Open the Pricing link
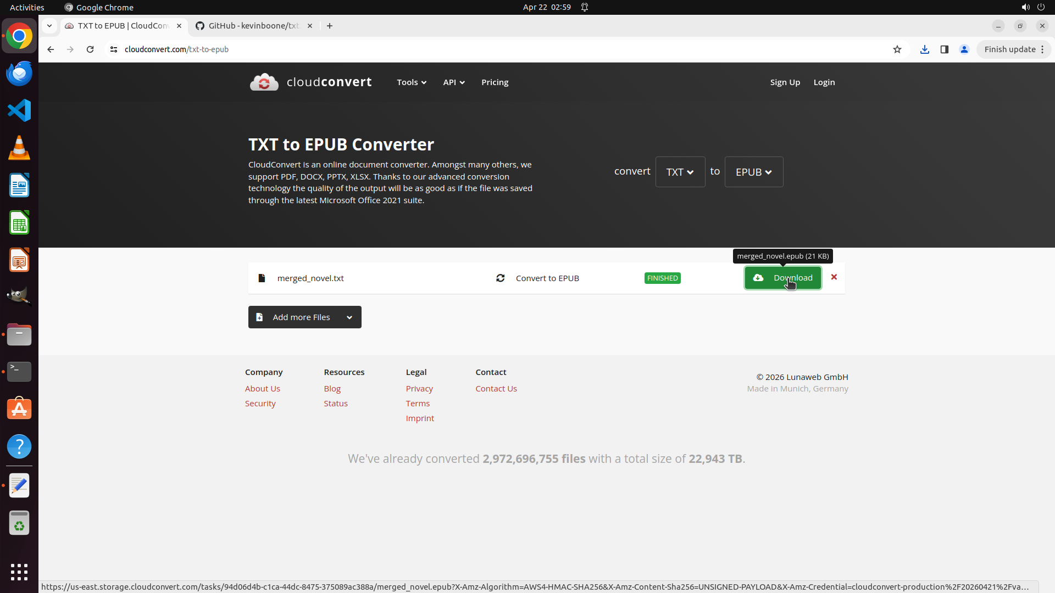Image resolution: width=1055 pixels, height=593 pixels. (495, 82)
